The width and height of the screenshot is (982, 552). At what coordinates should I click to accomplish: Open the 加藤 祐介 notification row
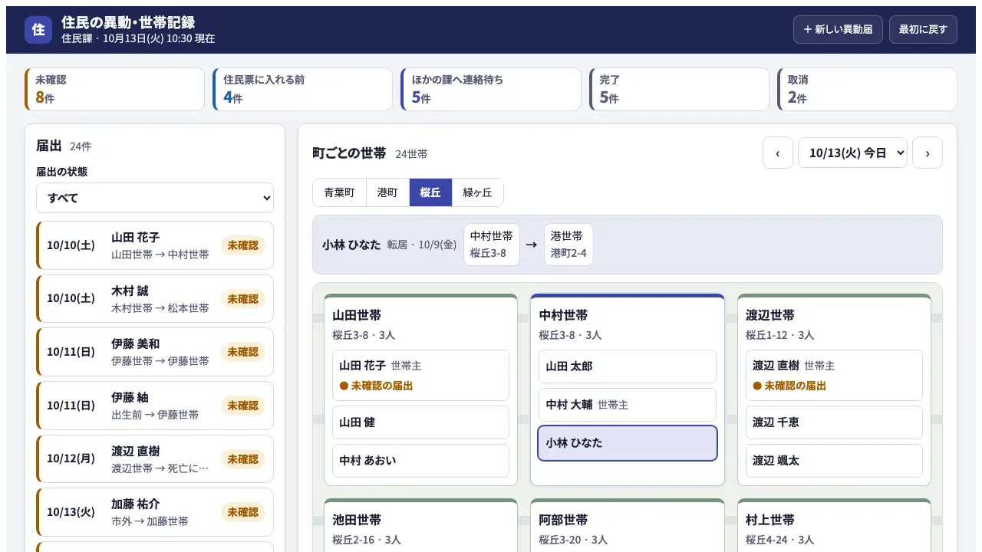(x=155, y=512)
